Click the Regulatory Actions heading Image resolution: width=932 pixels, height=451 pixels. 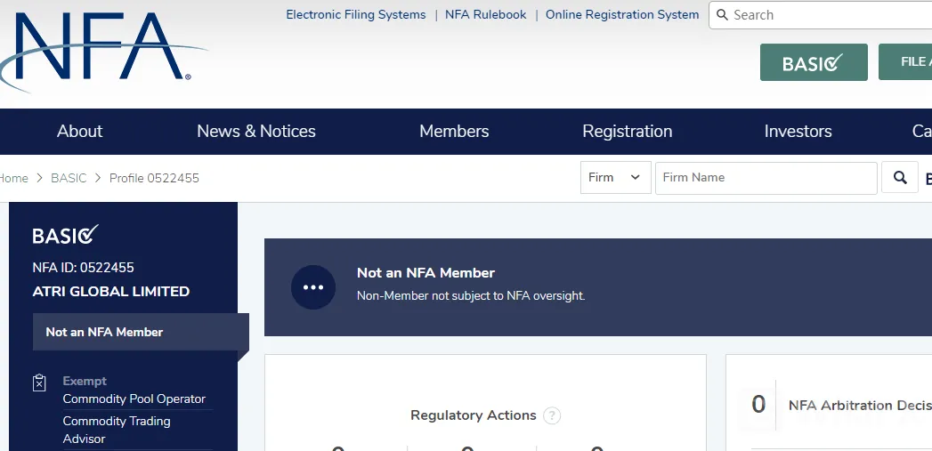474,415
